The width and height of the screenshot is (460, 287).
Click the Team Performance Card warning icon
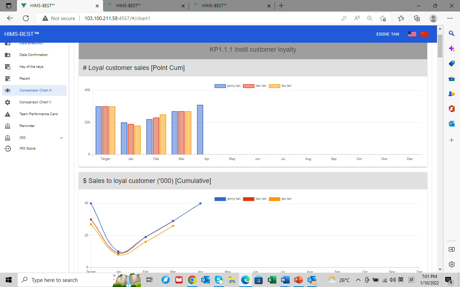[8, 114]
